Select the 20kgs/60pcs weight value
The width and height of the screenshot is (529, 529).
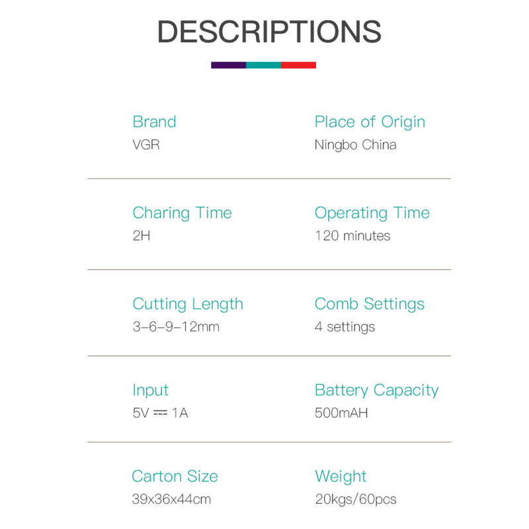pyautogui.click(x=356, y=499)
